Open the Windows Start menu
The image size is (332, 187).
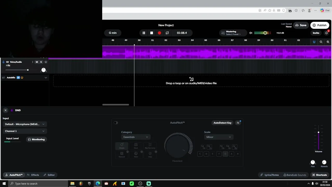coord(4,184)
